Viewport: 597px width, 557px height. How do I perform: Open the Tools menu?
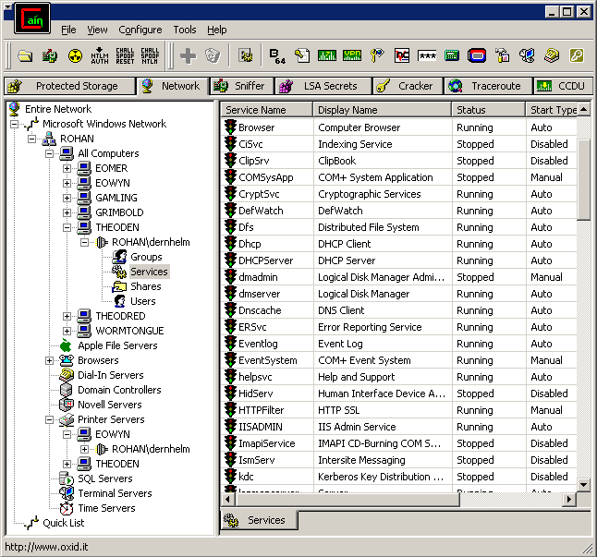click(185, 30)
